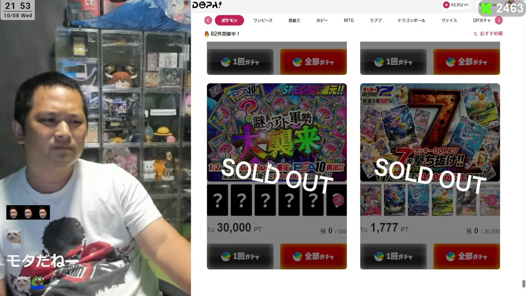The image size is (526, 296).
Task: Click next arrow on mystery card carousel
Action: 338,200
